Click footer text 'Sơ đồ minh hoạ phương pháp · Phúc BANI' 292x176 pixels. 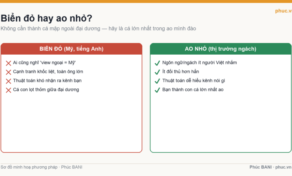click(x=41, y=167)
